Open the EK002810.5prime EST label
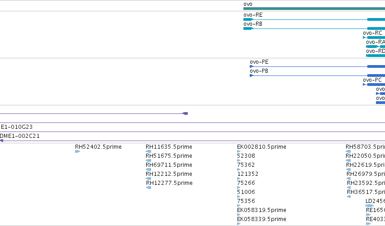Viewport: 385px width, 226px height. pyautogui.click(x=261, y=147)
